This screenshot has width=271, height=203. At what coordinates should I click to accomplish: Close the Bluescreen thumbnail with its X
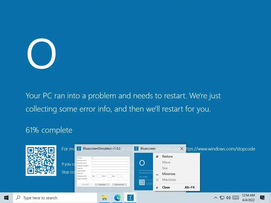(x=182, y=149)
